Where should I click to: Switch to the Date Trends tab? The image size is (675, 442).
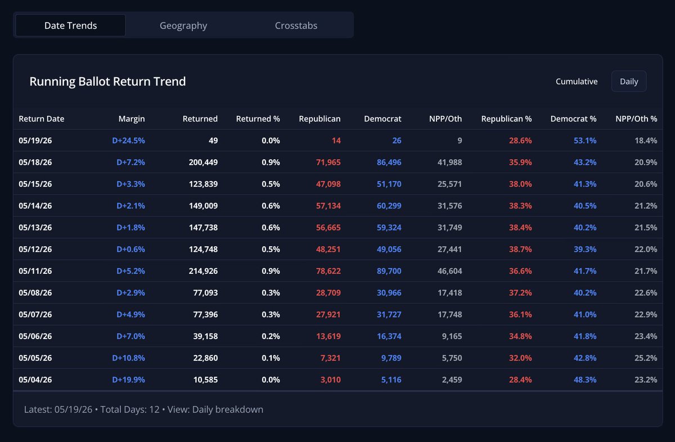pos(71,25)
